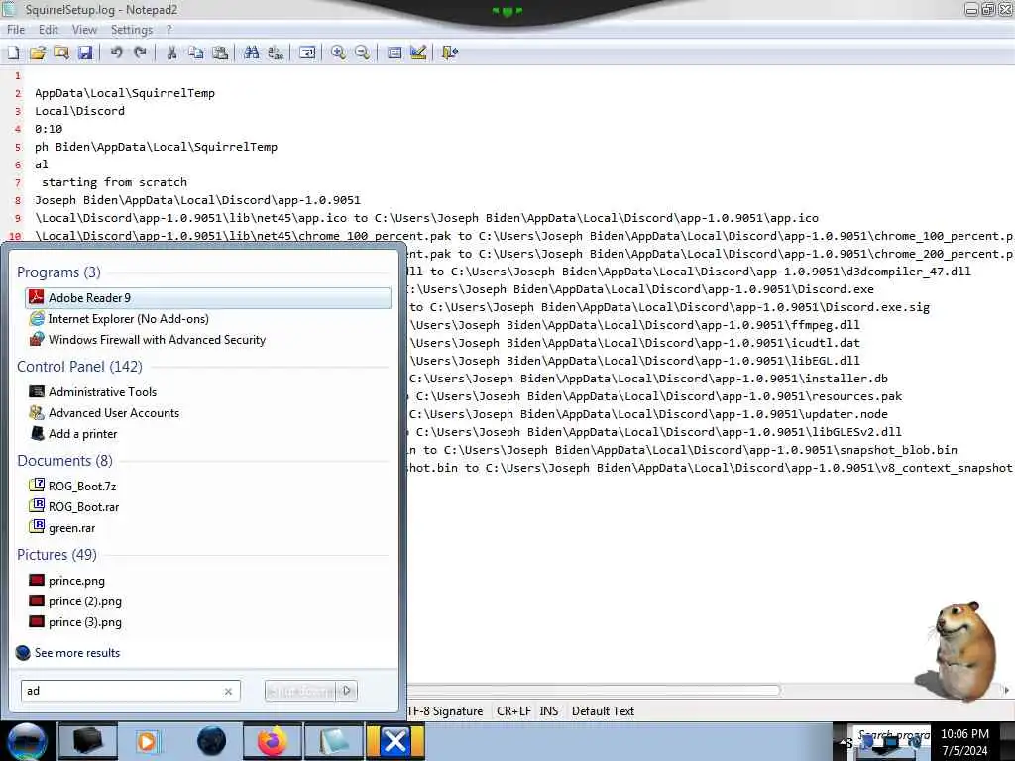Click the Start orb button
The image size is (1015, 761).
(27, 741)
